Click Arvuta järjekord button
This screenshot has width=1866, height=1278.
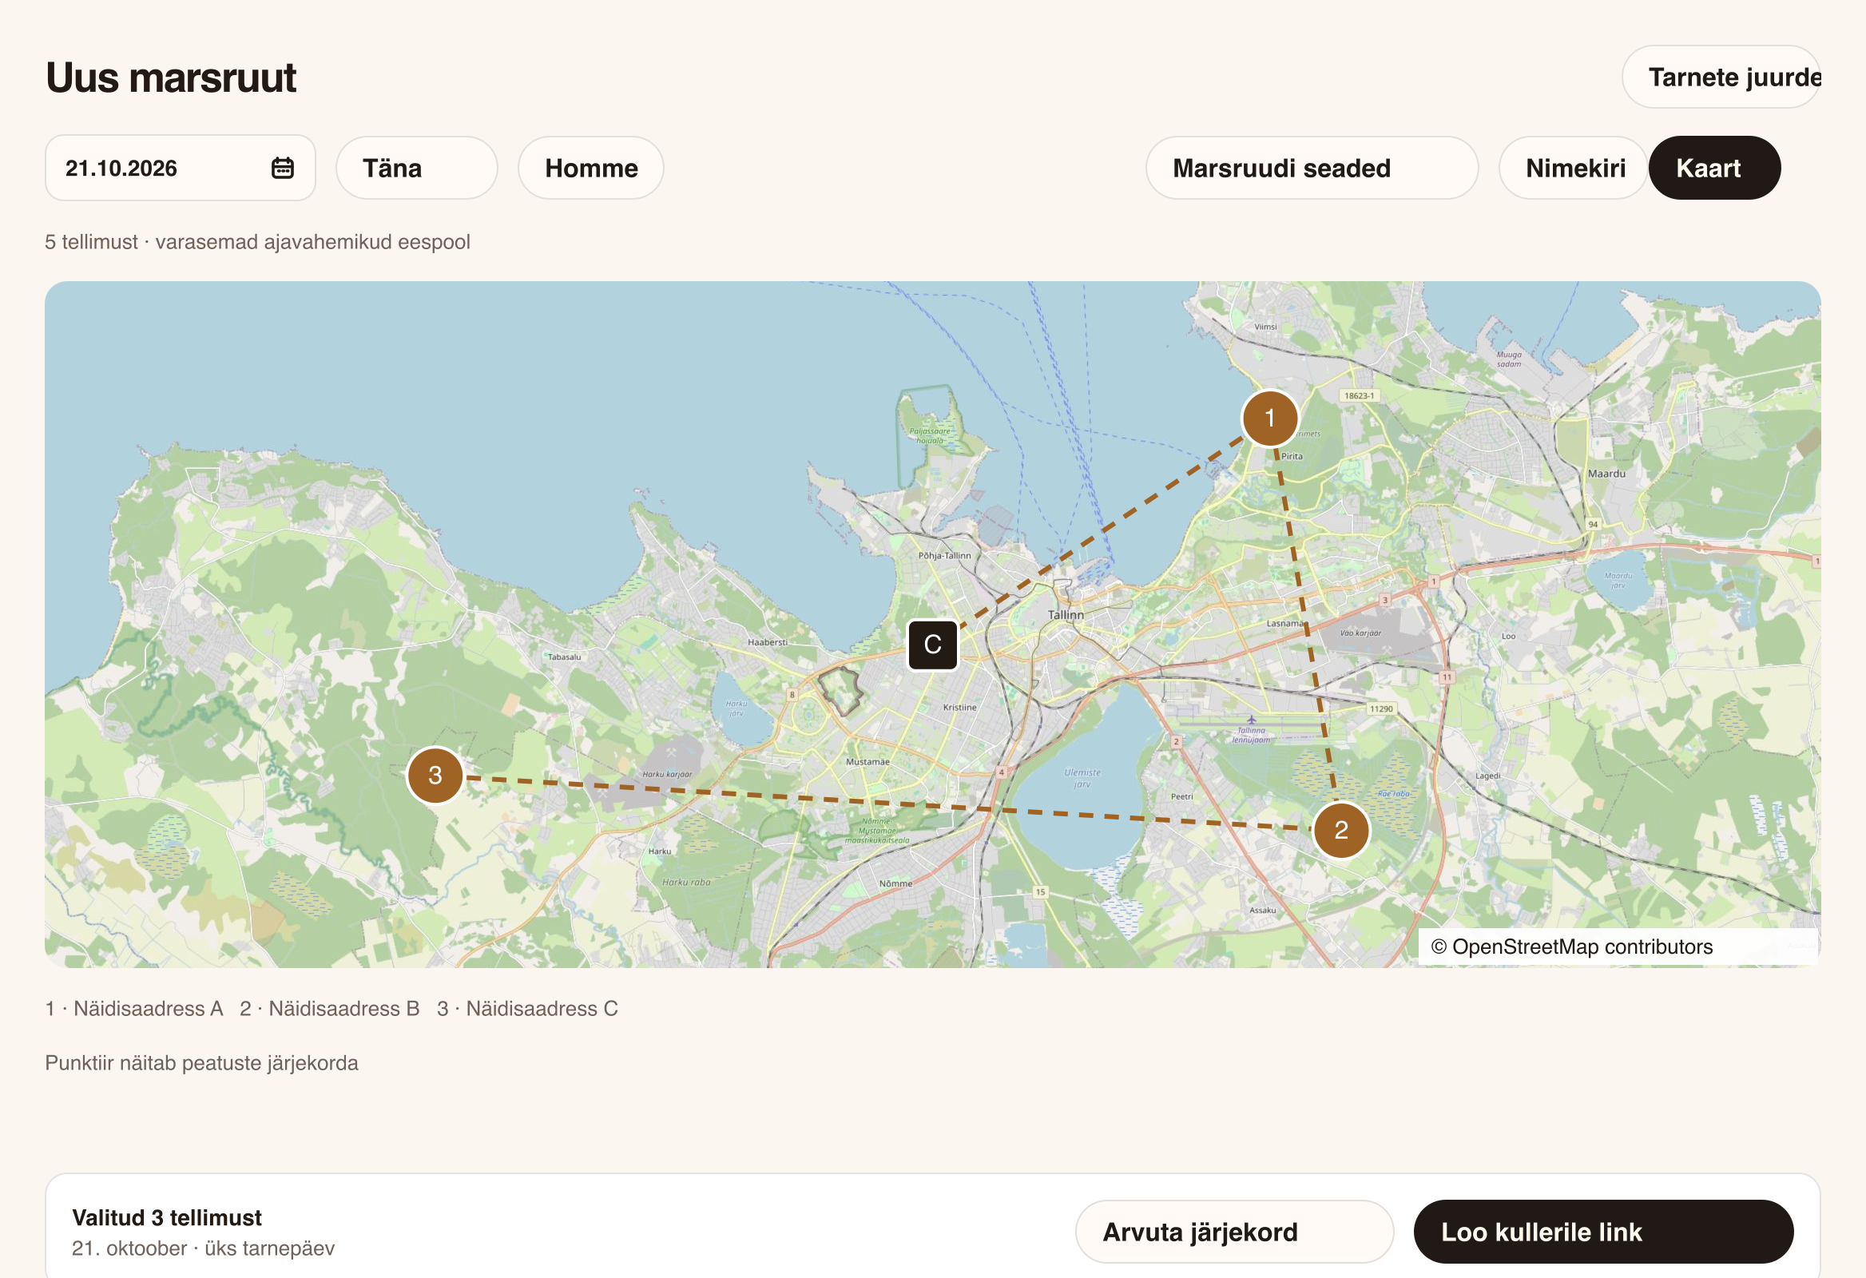pos(1234,1232)
